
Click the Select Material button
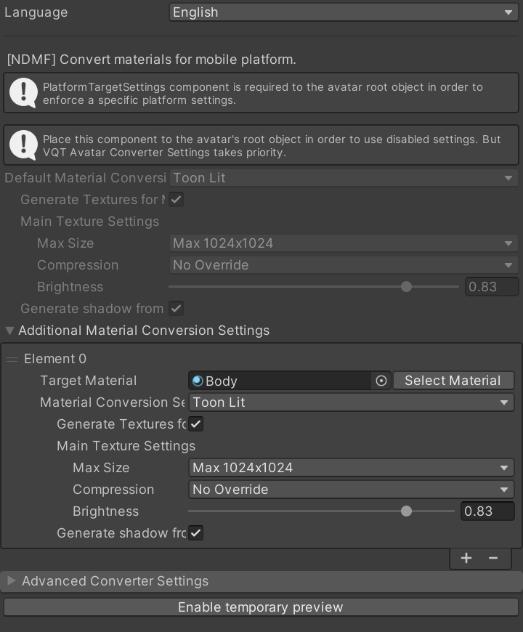pos(453,381)
